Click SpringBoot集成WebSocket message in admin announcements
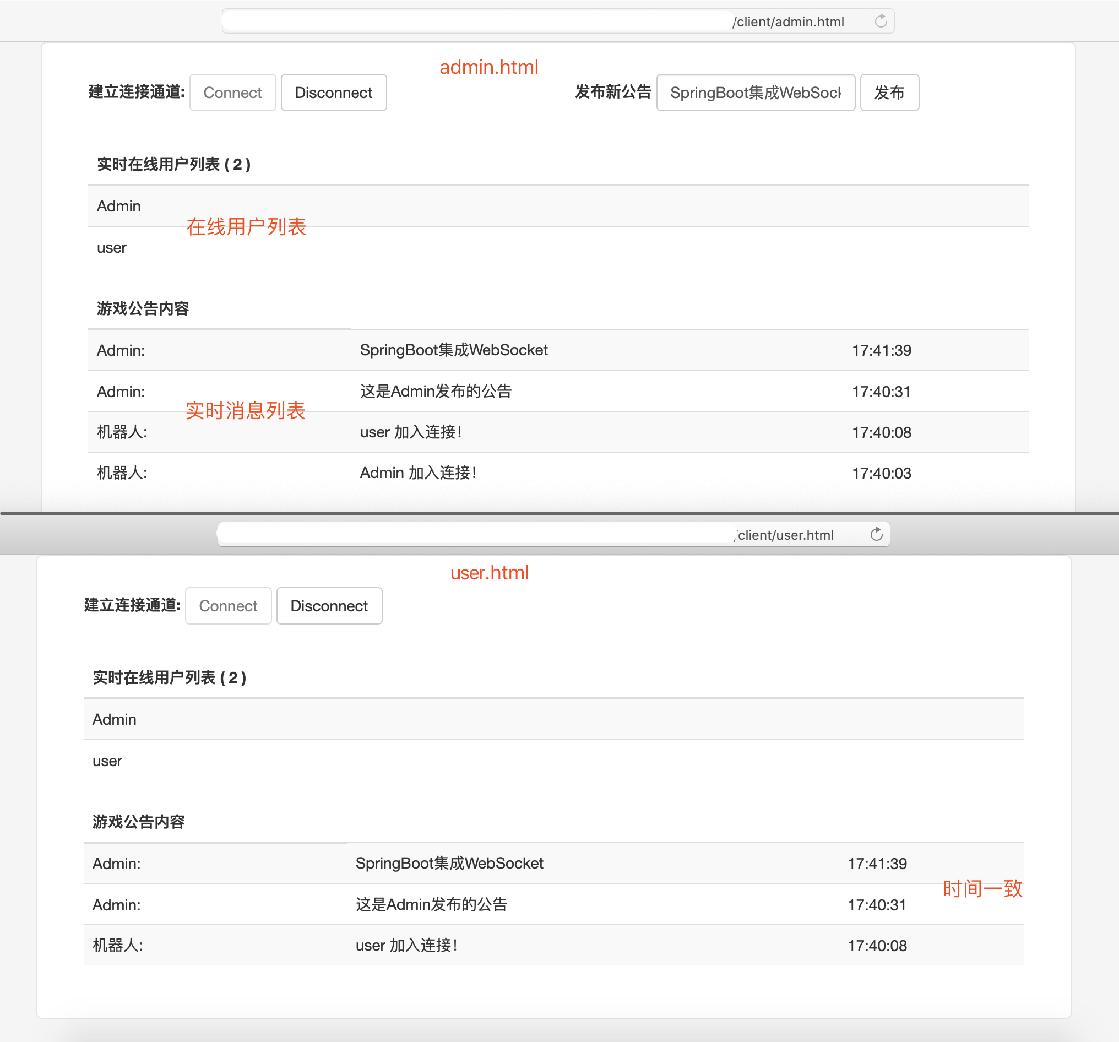Screen dimensions: 1119x1042 coord(453,350)
